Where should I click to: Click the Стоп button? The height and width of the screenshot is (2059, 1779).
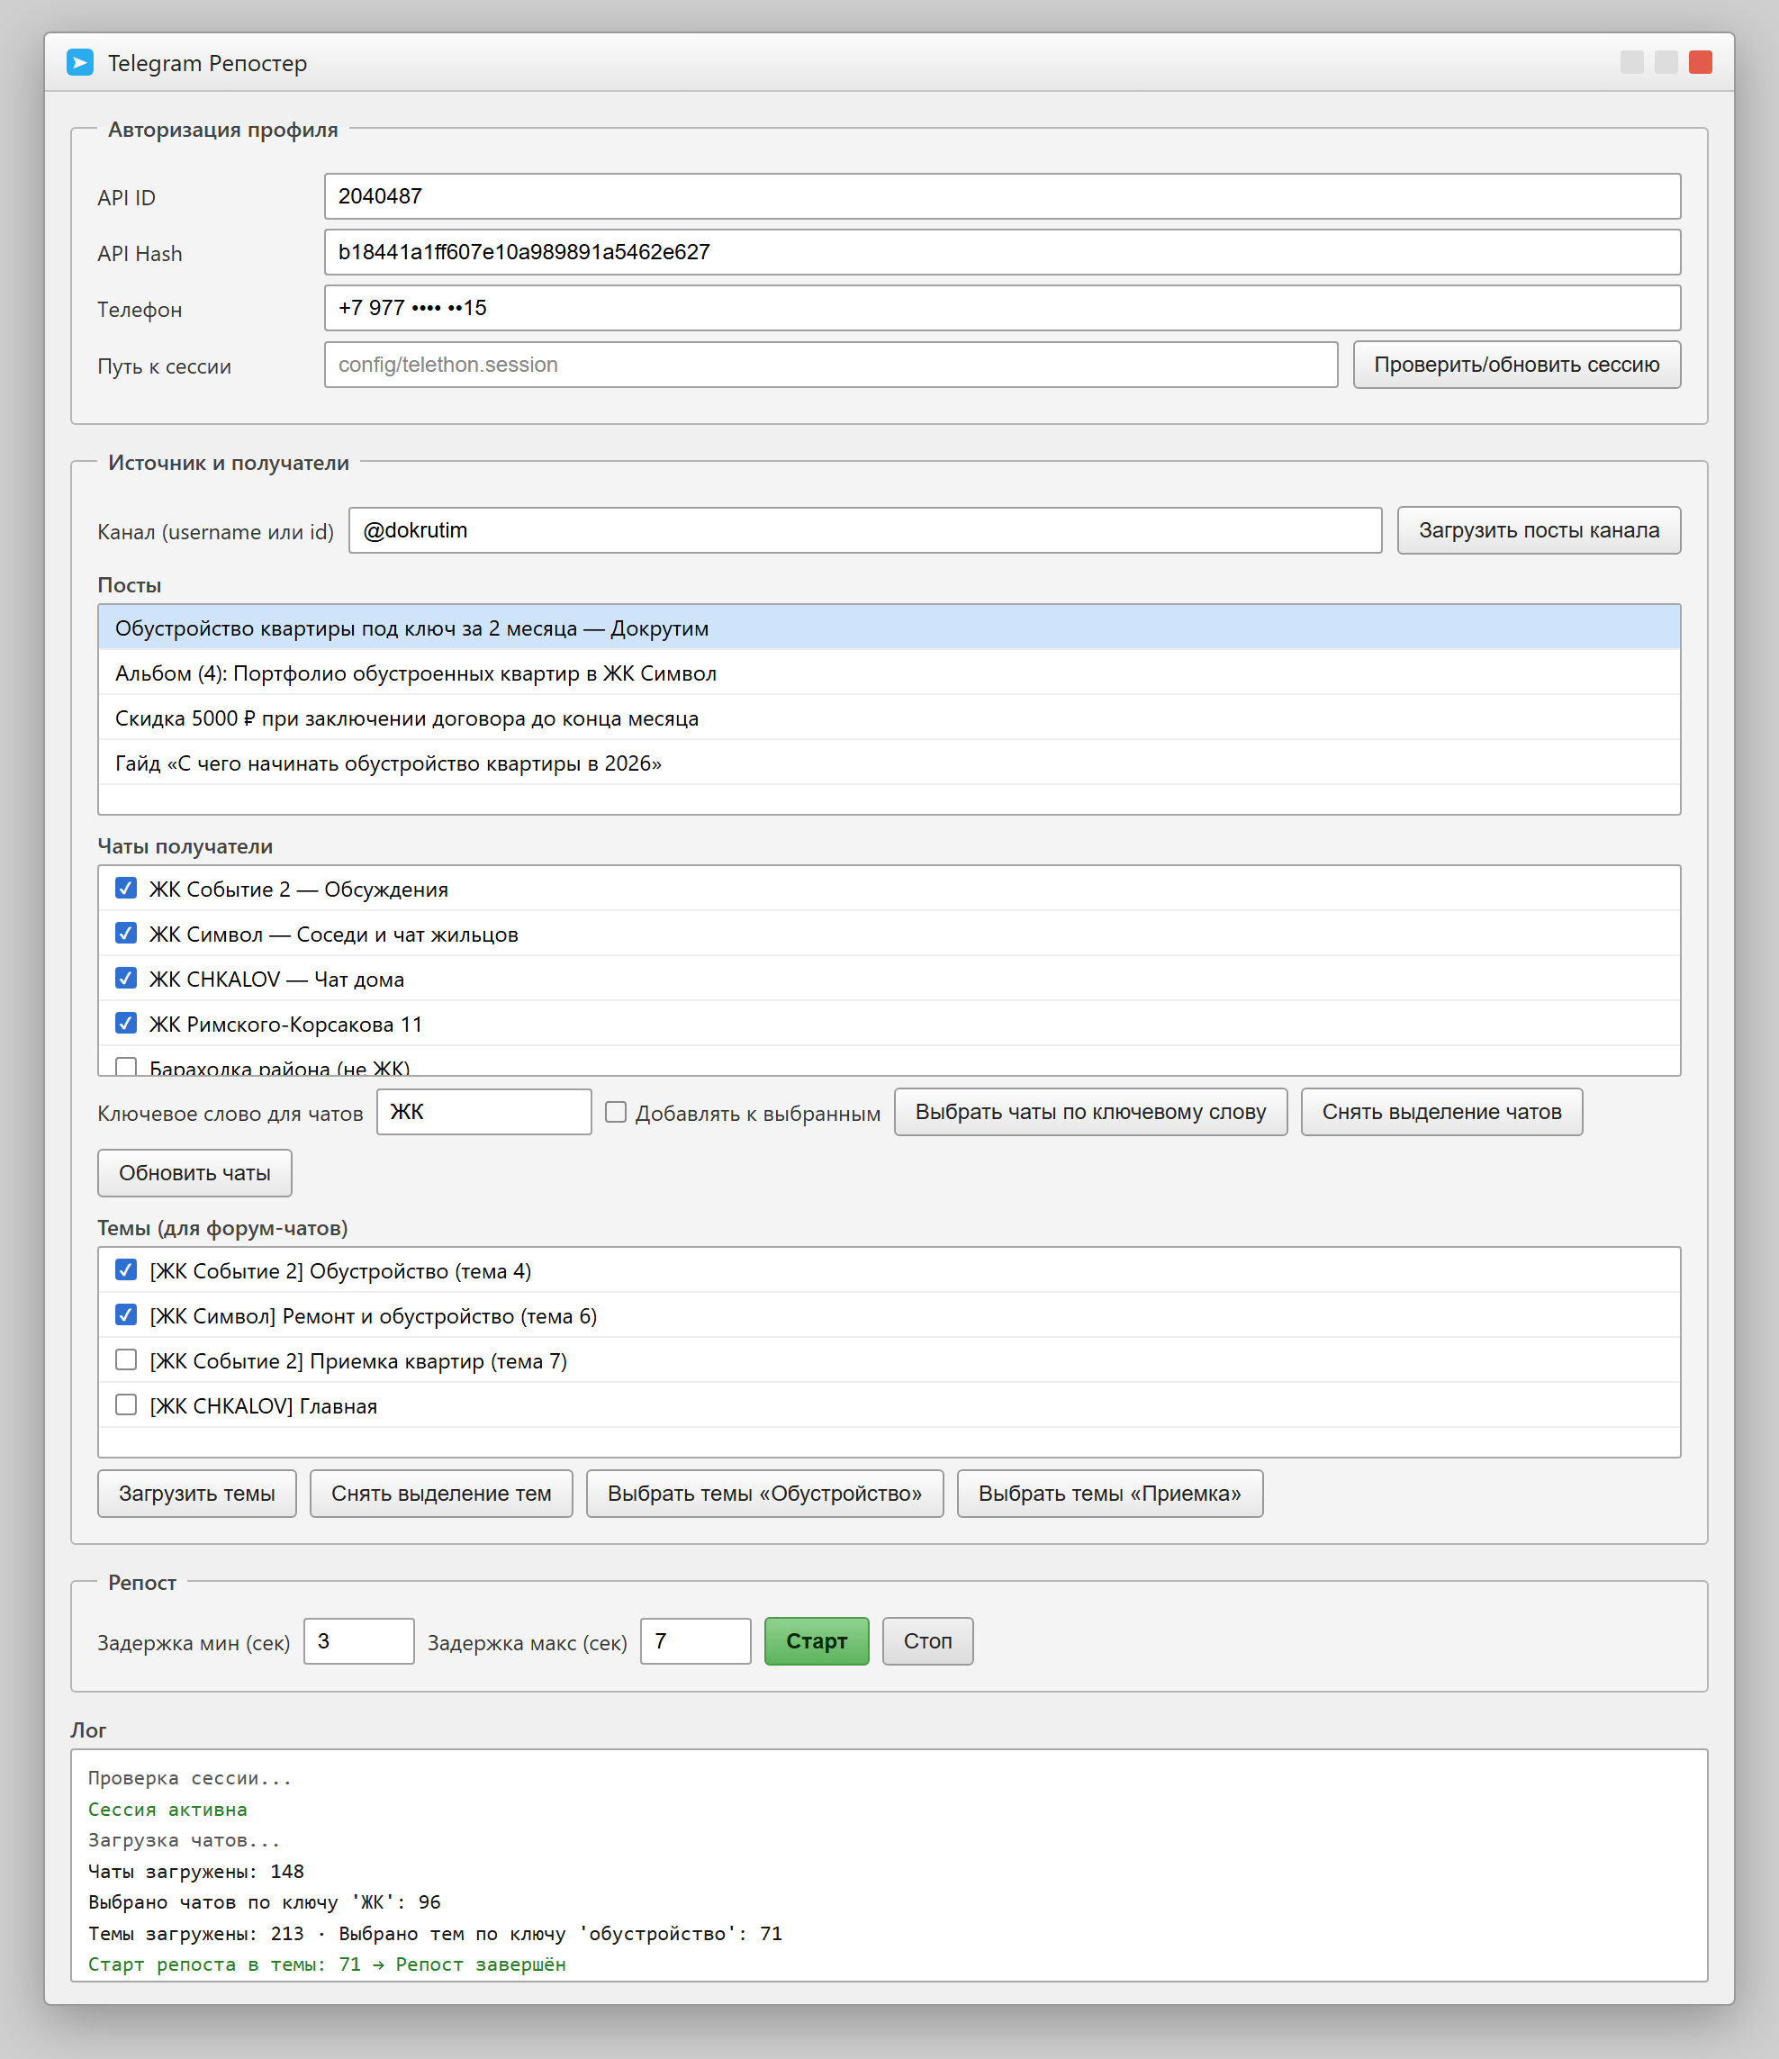(927, 1641)
